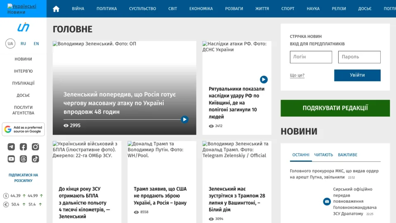The image size is (396, 223).
Task: Click the 44.39 dollar buy rate
Action: click(15, 196)
